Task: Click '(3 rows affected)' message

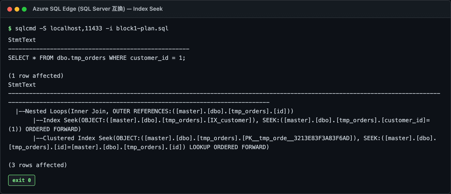Action: (38, 165)
